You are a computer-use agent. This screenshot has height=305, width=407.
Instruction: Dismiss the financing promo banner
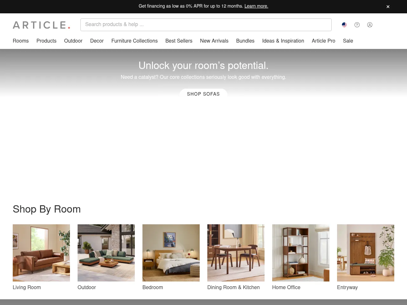coord(388,6)
